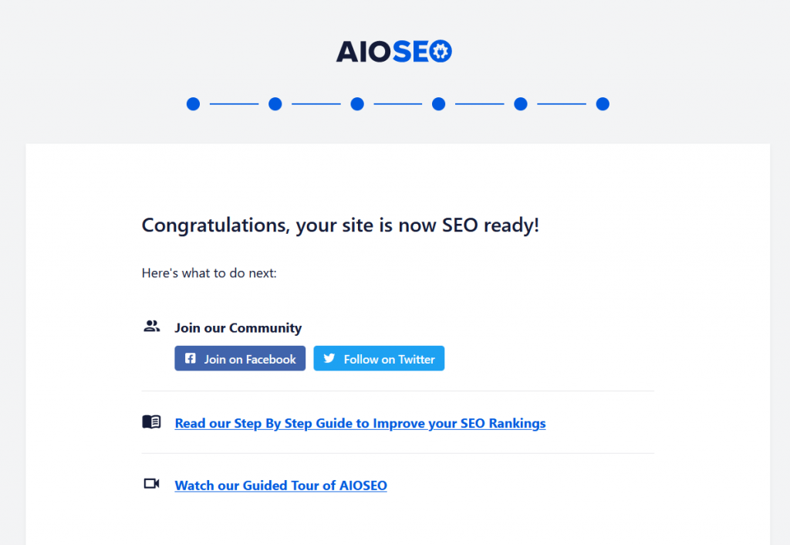Open Watch our Guided Tour of AIOSEO
Image resolution: width=790 pixels, height=545 pixels.
pos(281,486)
